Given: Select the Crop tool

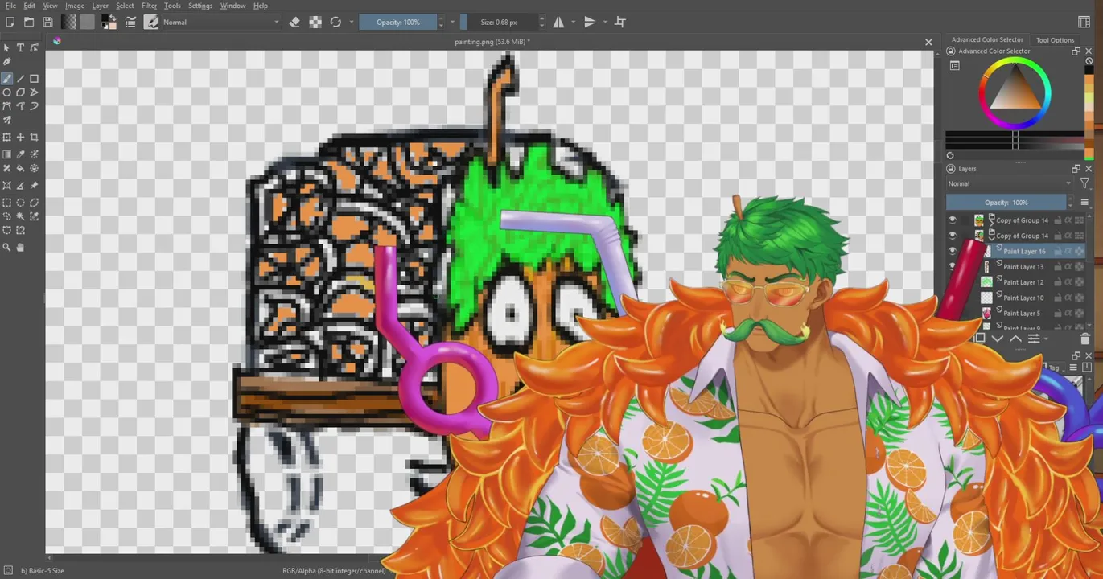Looking at the screenshot, I should click(34, 138).
